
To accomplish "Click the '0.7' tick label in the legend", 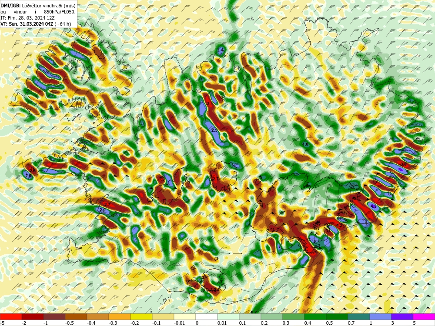I will [351, 323].
